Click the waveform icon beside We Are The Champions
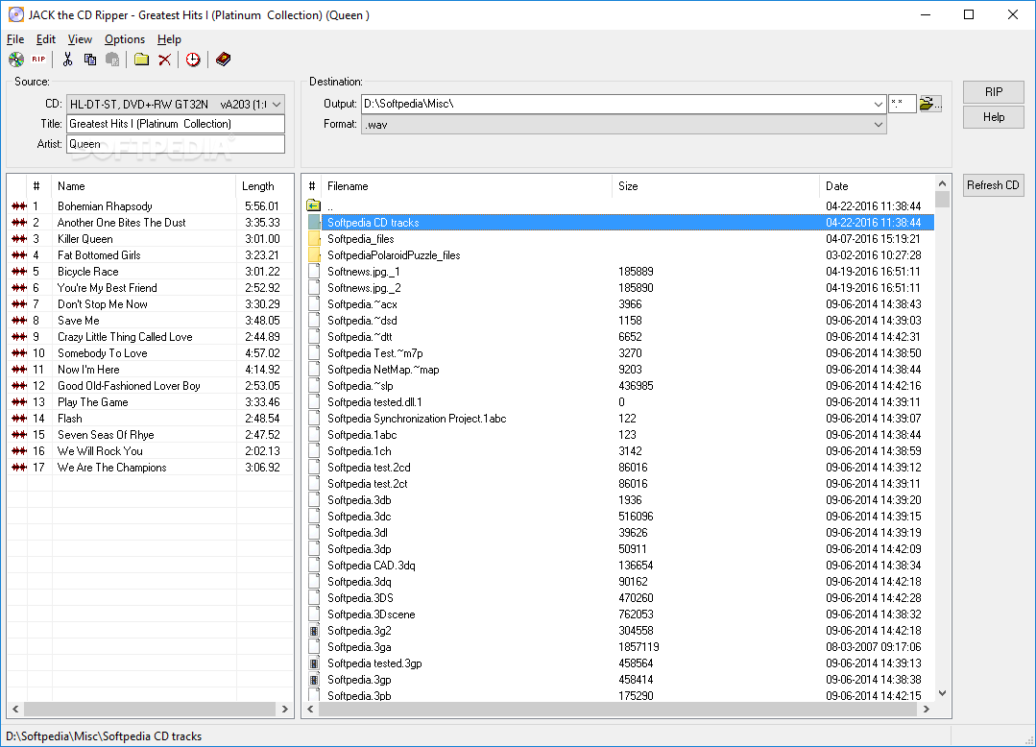The width and height of the screenshot is (1036, 747). [19, 467]
